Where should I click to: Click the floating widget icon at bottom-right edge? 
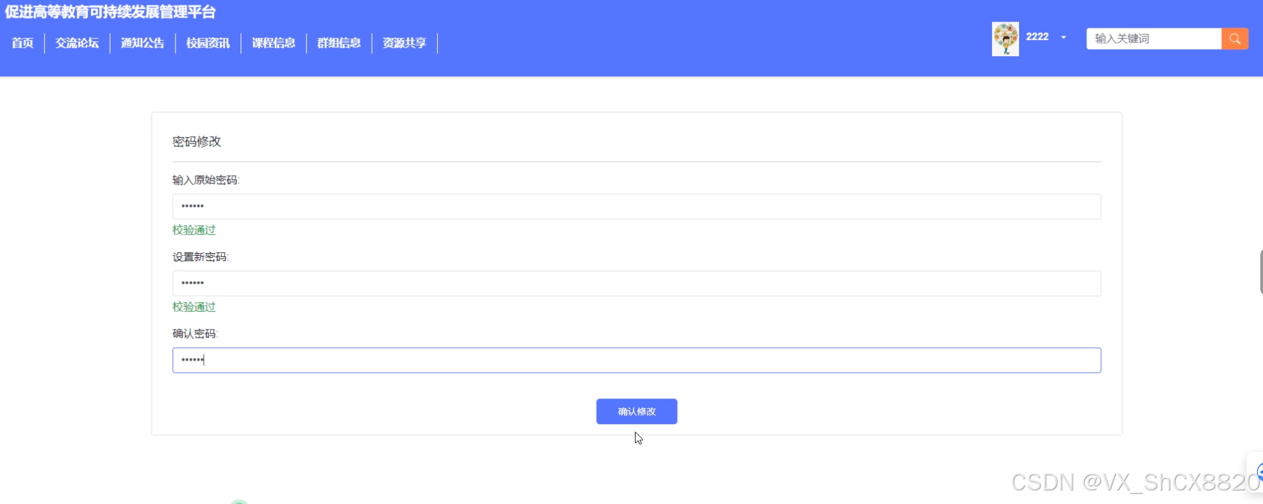coord(1258,472)
